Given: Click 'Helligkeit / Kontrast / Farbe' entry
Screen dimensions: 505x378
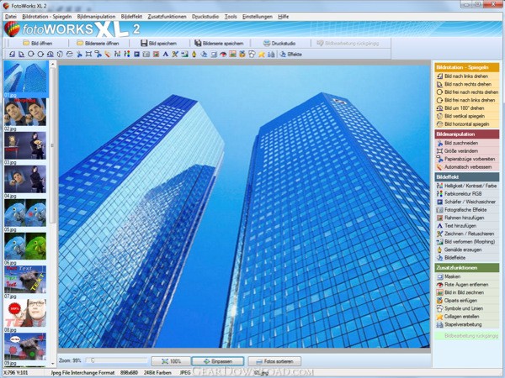Looking at the screenshot, I should click(466, 186).
